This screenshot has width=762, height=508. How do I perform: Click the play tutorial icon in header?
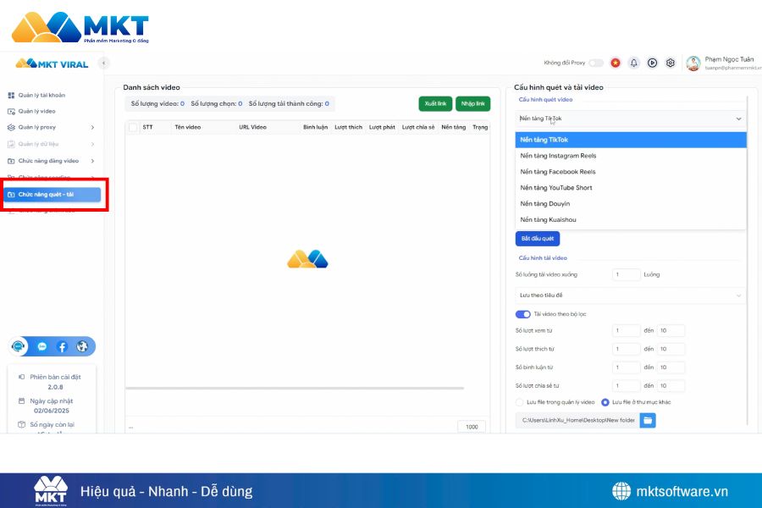(x=652, y=63)
